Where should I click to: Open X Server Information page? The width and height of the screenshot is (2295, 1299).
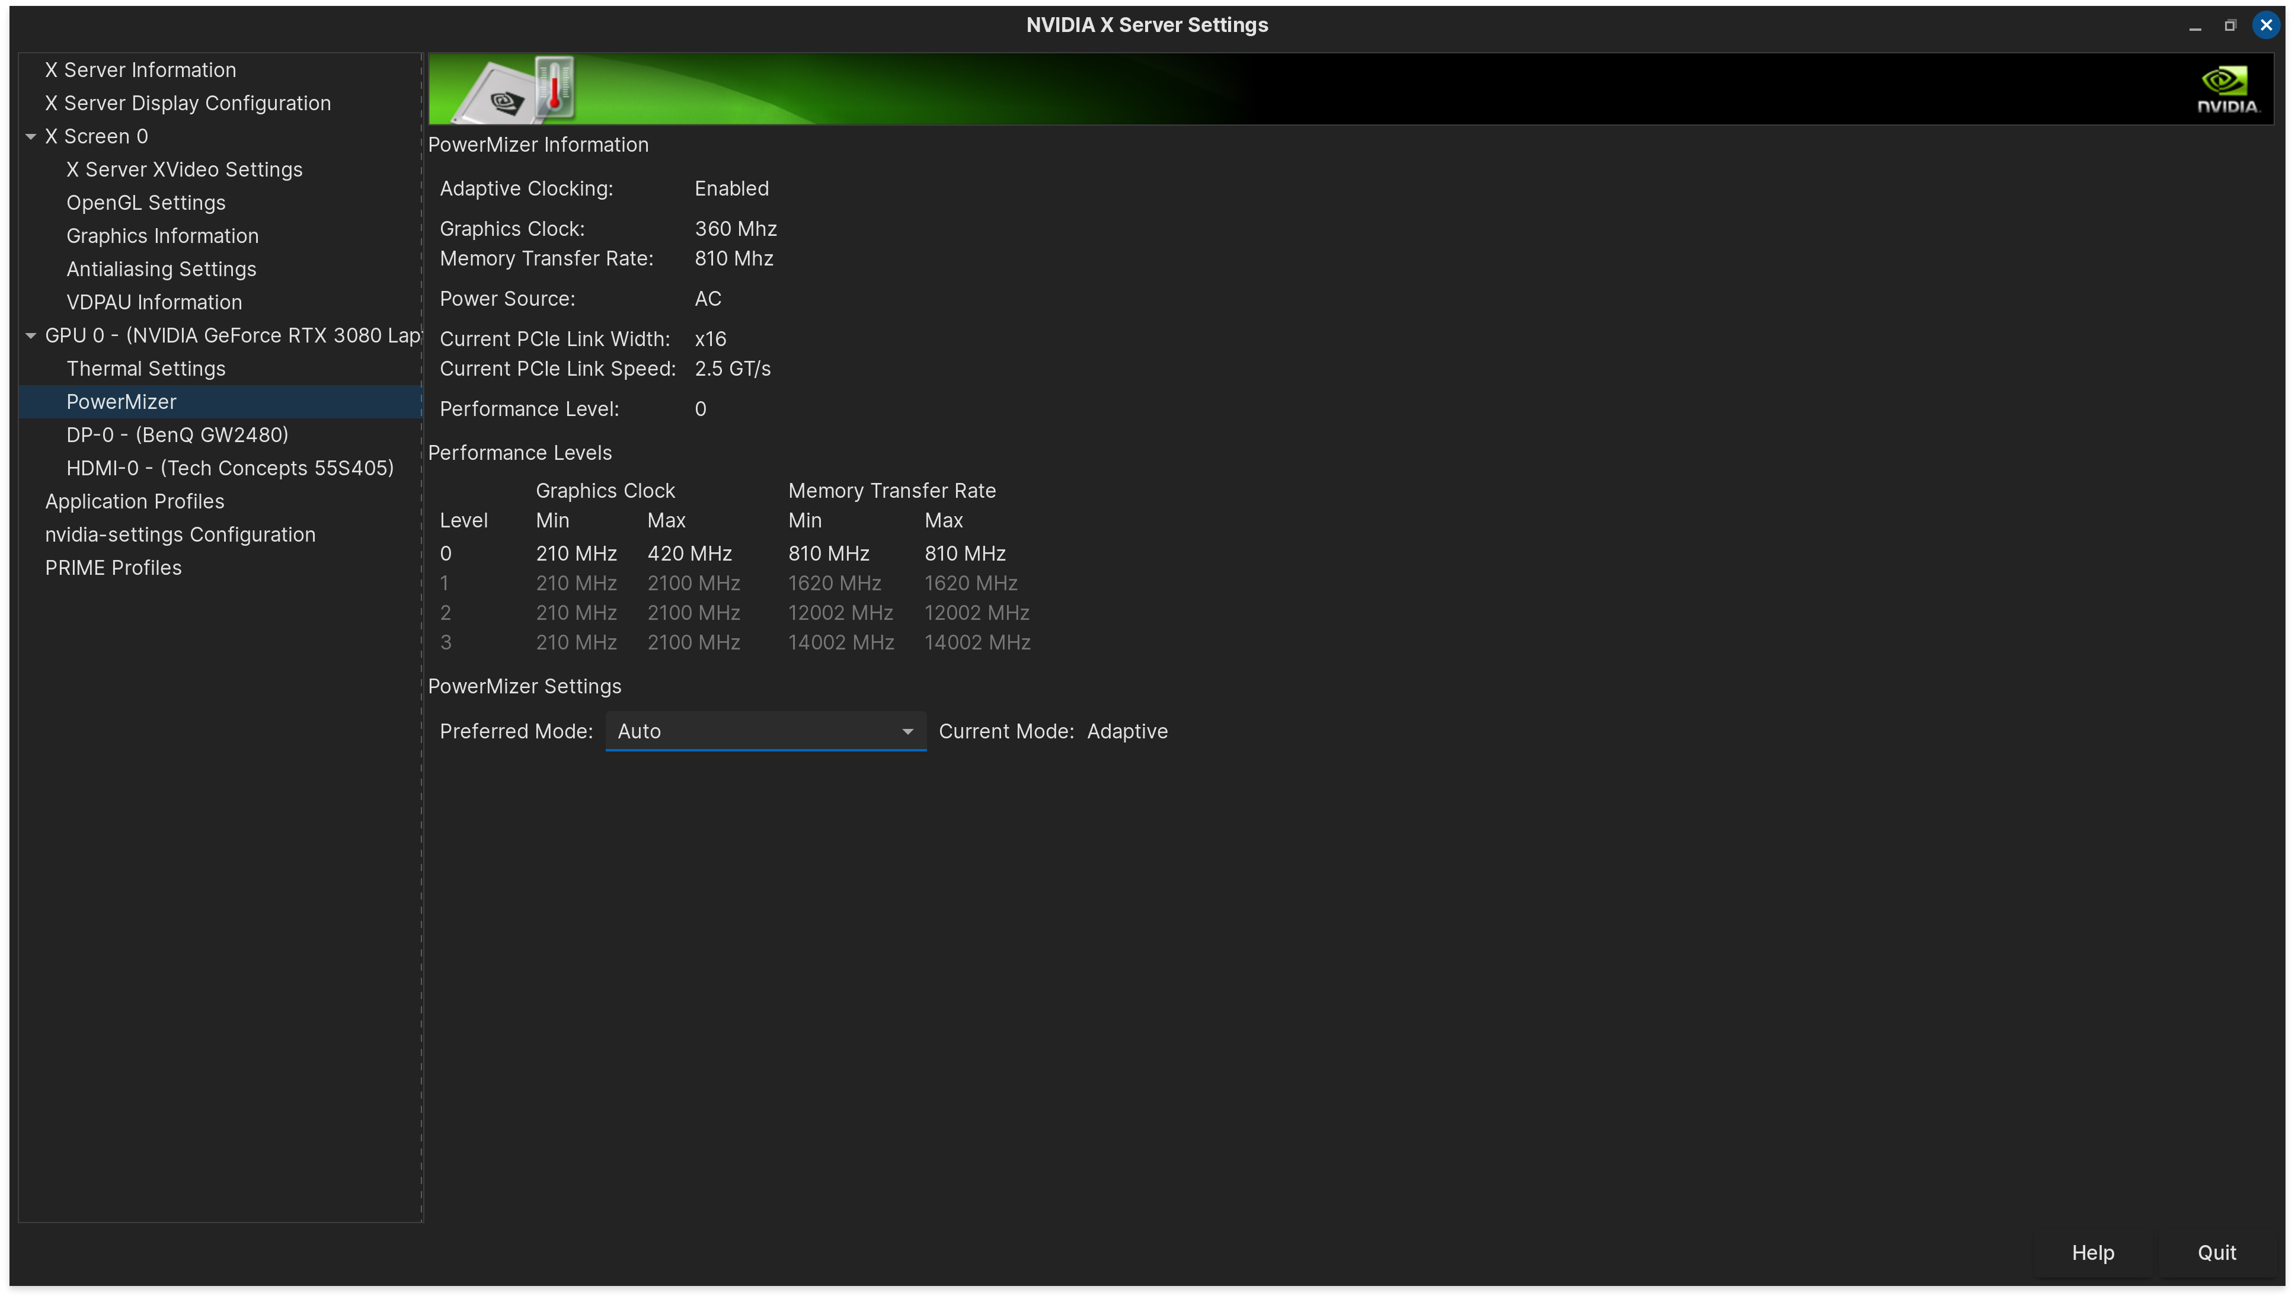click(141, 69)
